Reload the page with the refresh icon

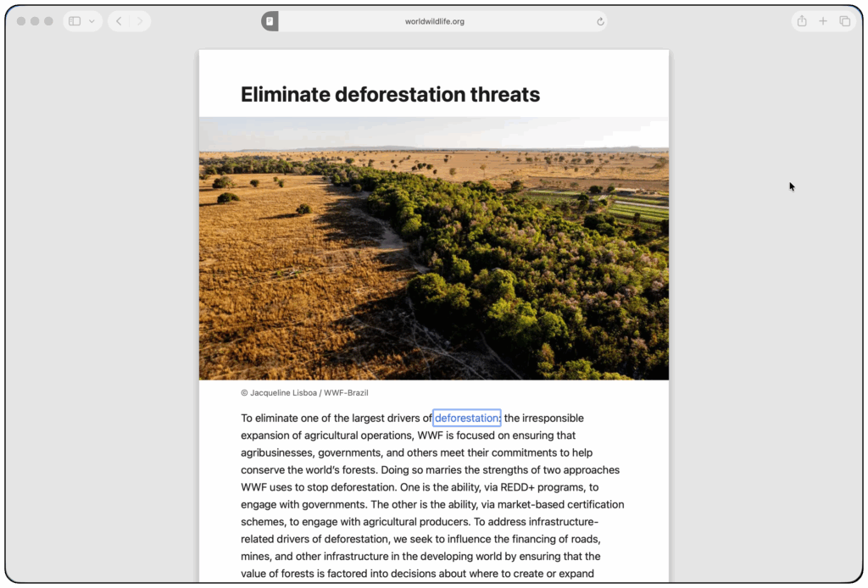(x=600, y=21)
